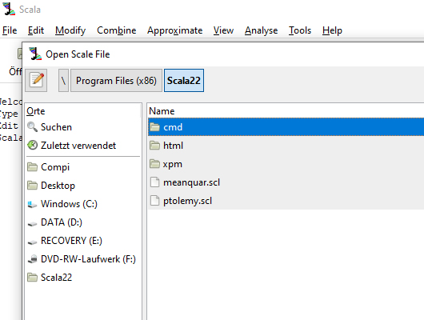Click the folder icon of the cmd row
The image size is (424, 320).
tap(154, 127)
